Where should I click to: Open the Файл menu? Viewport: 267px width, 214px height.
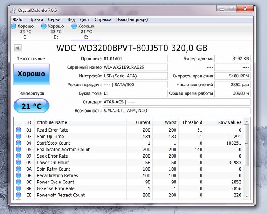(x=18, y=19)
